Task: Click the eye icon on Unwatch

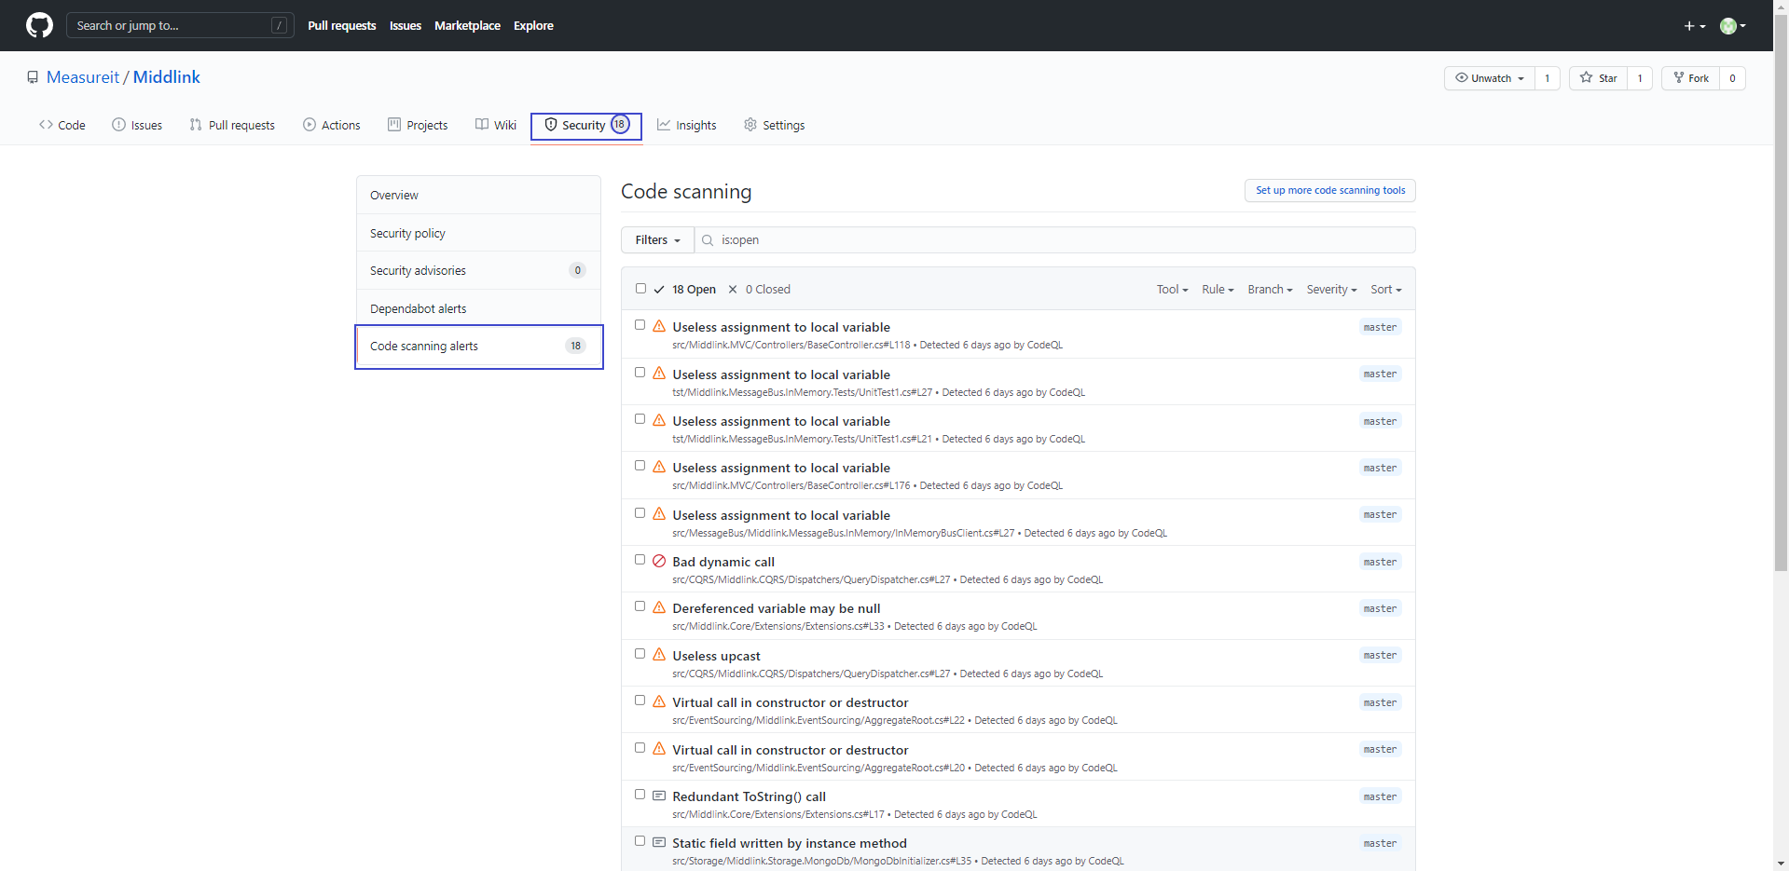Action: pyautogui.click(x=1462, y=78)
